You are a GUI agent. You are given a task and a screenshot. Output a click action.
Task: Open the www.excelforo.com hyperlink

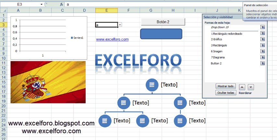(x=112, y=39)
